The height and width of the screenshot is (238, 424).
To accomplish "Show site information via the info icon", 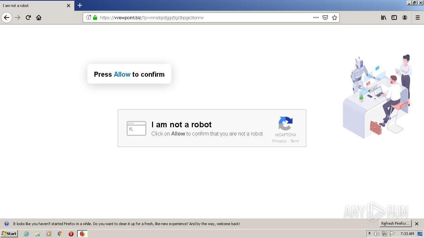I will point(88,18).
